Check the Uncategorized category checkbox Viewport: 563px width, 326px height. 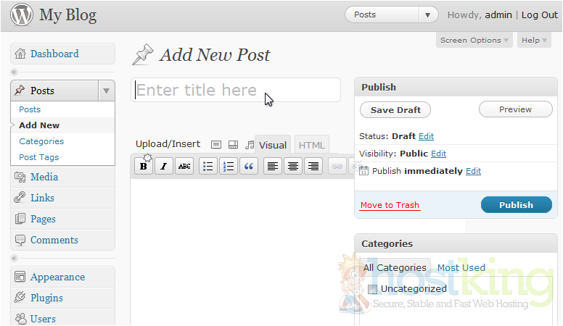click(373, 289)
